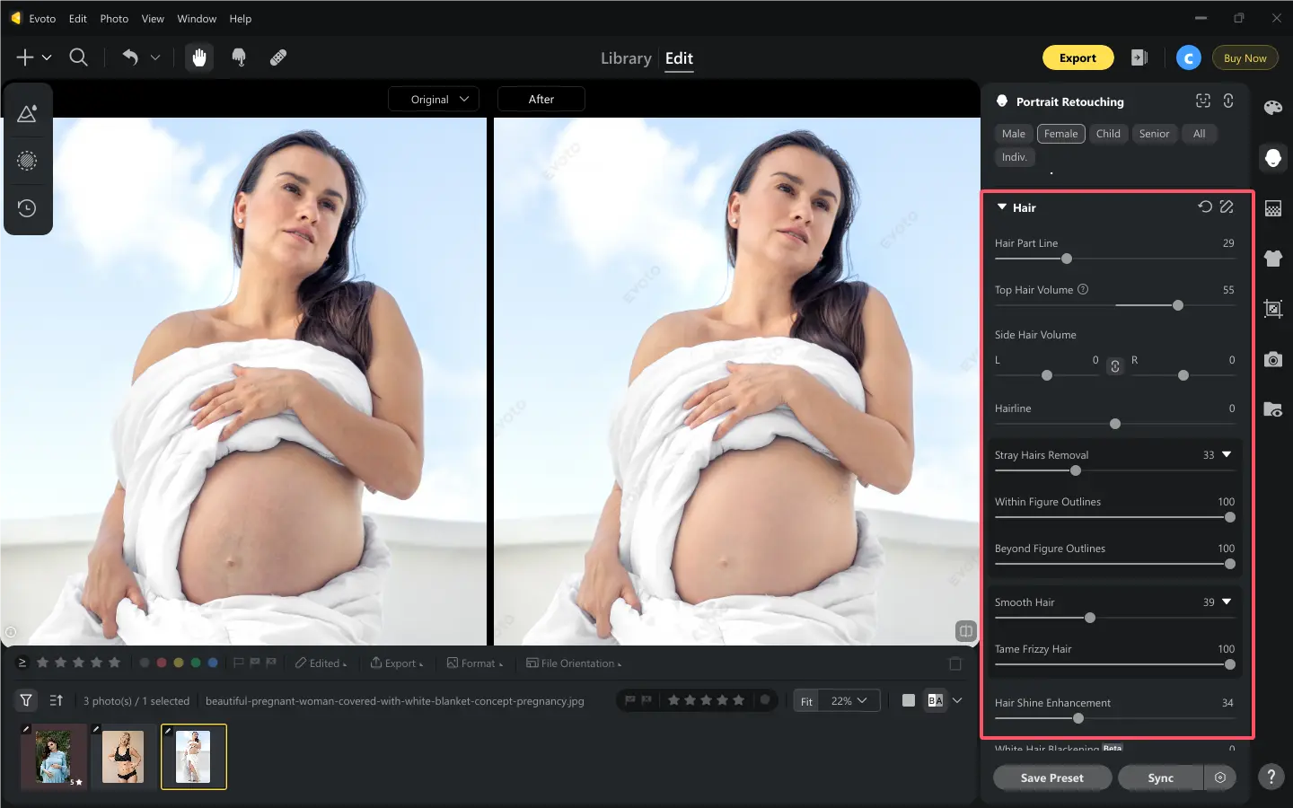Open the Photo menu
The image size is (1293, 808).
coord(114,18)
